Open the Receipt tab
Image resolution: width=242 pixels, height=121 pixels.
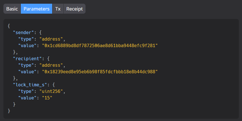74,9
